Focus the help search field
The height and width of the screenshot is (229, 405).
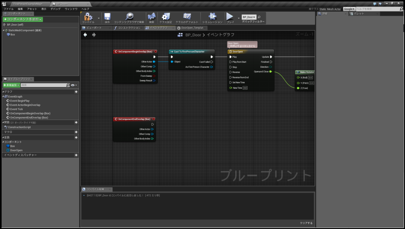378,9
